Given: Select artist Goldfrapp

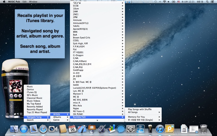Looking at the screenshot, I should (x=97, y=70).
